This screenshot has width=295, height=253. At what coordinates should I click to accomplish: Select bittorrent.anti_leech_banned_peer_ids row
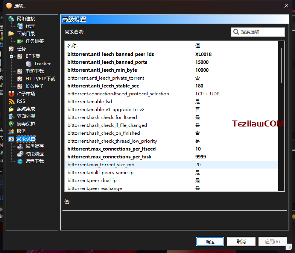click(171, 54)
